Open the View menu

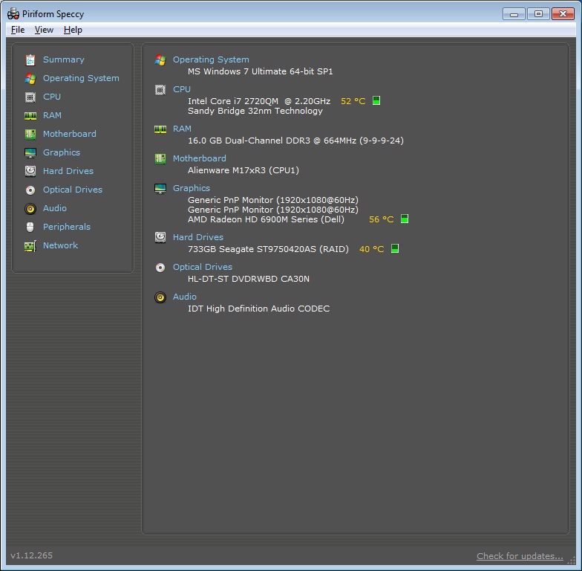click(44, 30)
